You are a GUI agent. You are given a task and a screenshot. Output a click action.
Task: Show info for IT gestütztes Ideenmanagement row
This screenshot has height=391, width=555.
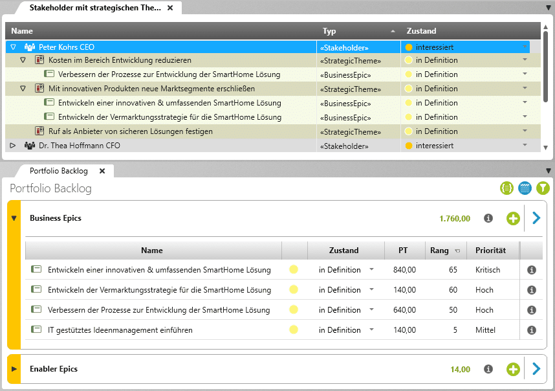[x=532, y=330]
